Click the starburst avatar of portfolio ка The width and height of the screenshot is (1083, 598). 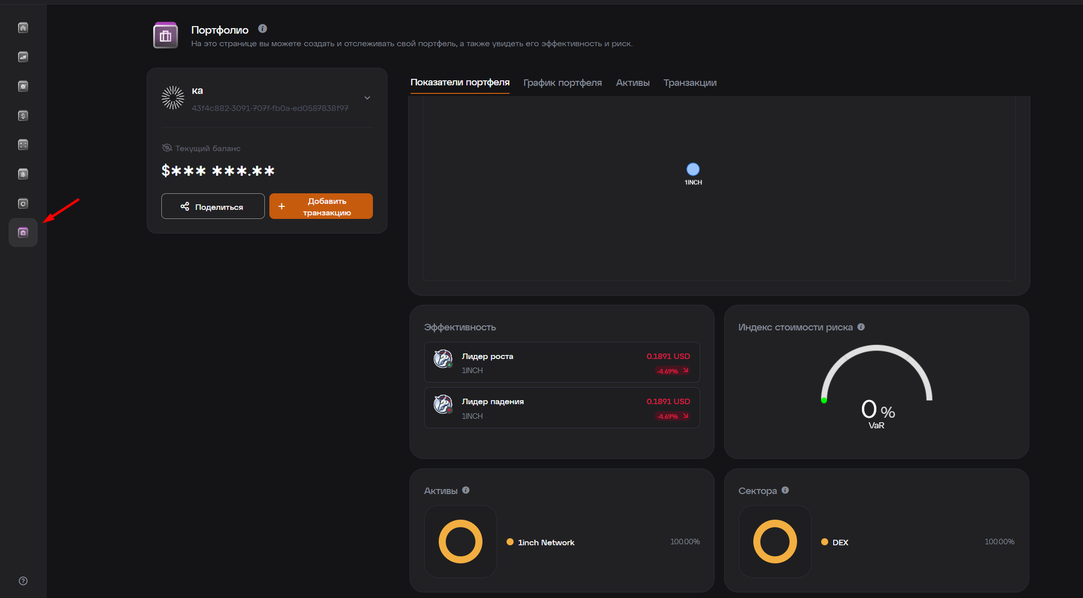(x=173, y=98)
